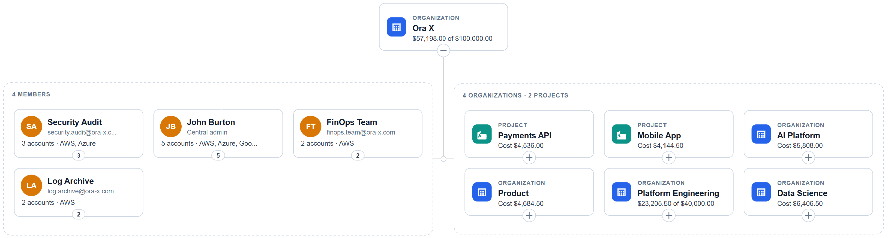Expand the AI Platform organization node
This screenshot has height=238, width=888.
click(x=808, y=158)
